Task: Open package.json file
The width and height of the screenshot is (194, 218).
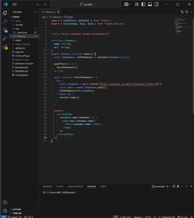Action: click(24, 67)
